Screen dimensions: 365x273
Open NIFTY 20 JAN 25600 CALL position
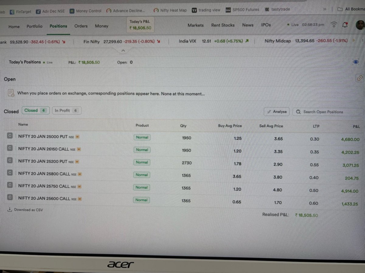tap(44, 199)
